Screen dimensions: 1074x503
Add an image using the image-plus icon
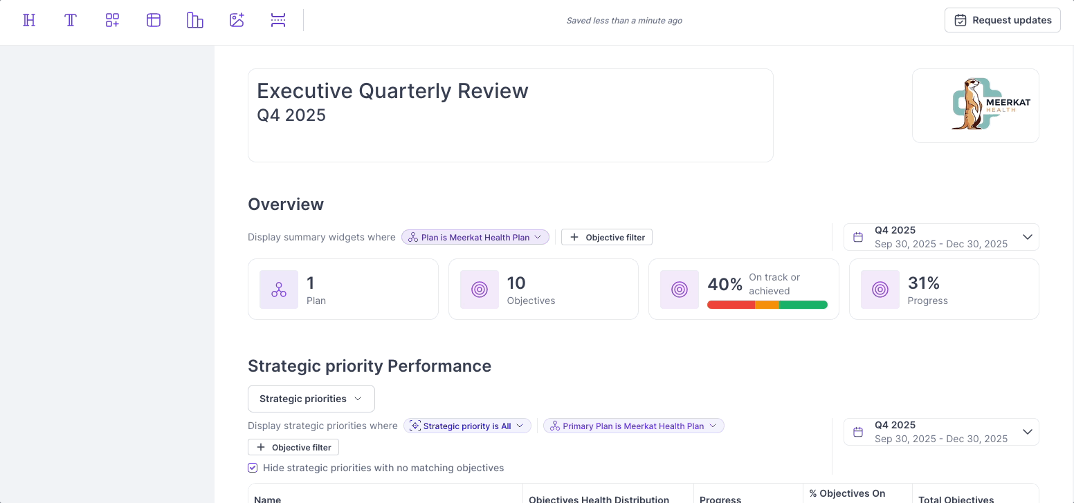click(237, 20)
